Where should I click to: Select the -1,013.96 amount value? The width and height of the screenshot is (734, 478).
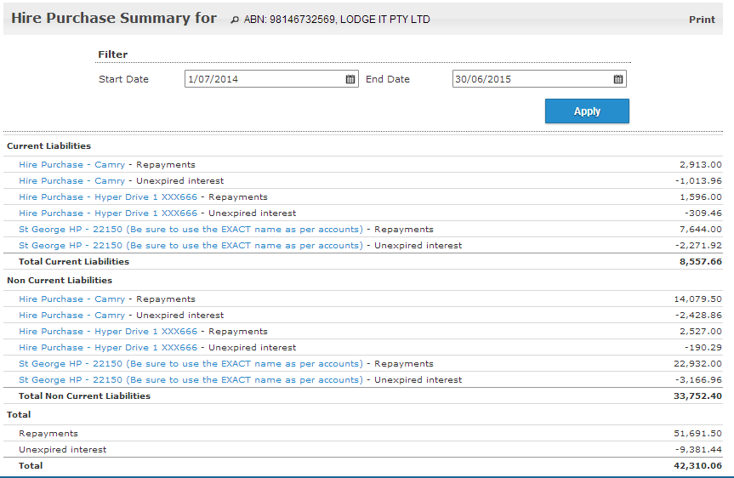click(698, 180)
